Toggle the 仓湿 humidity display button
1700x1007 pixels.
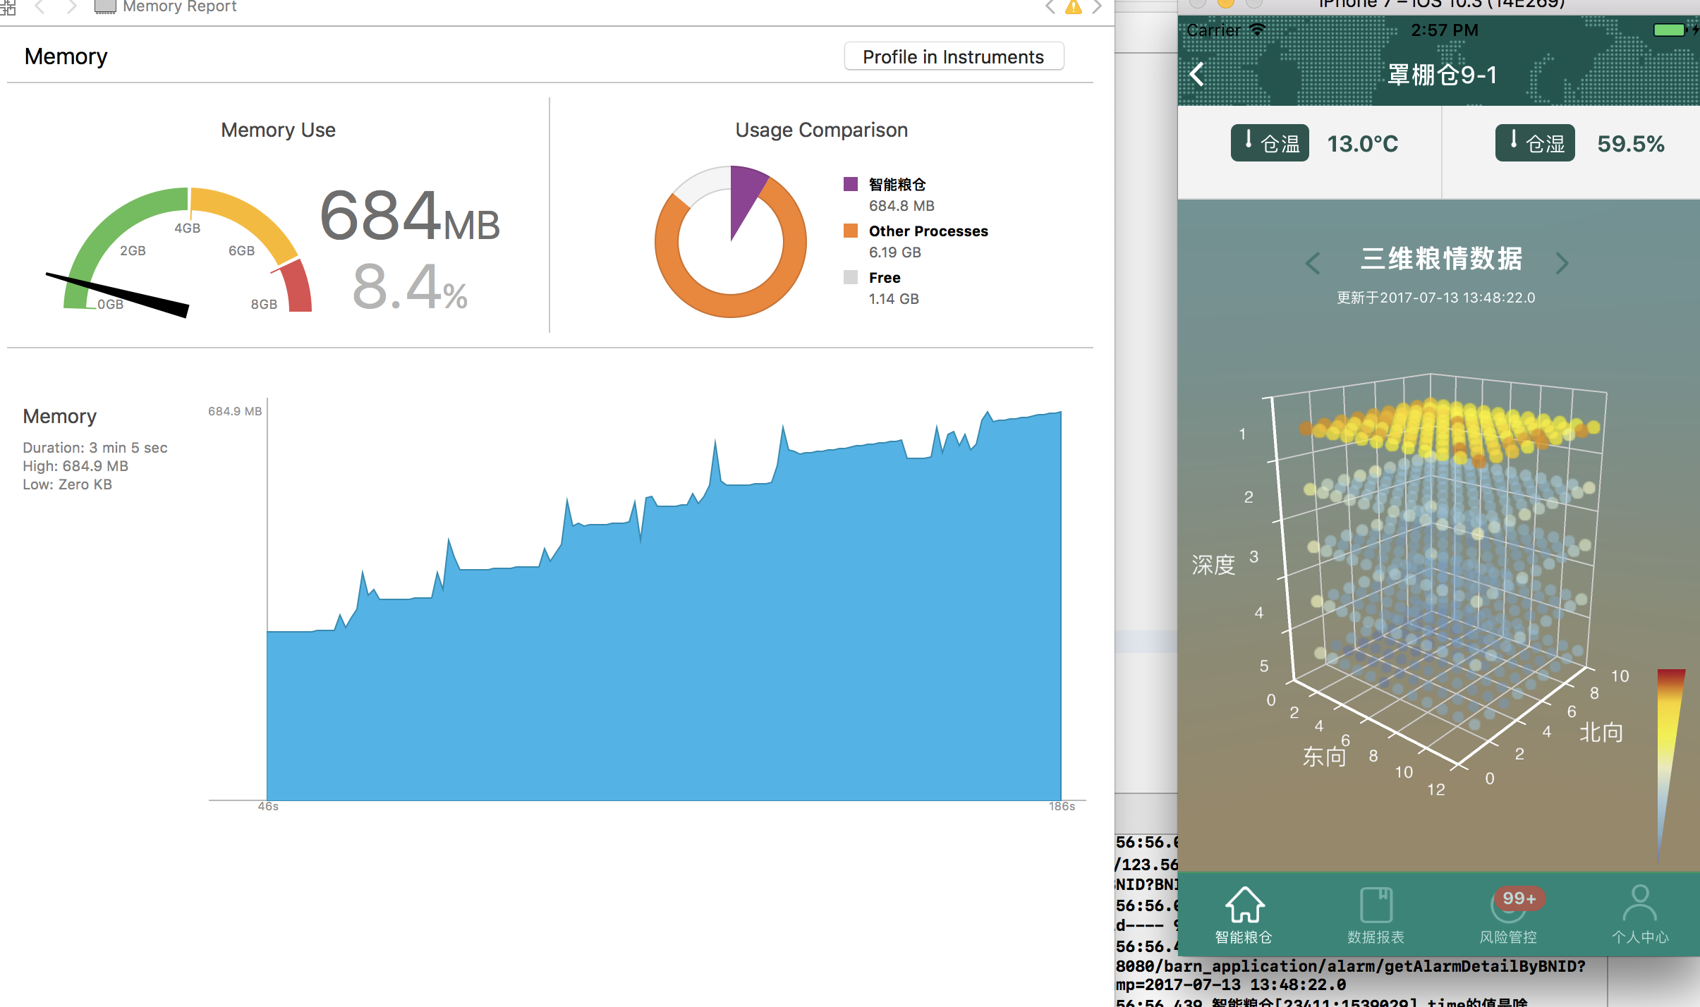pos(1535,143)
